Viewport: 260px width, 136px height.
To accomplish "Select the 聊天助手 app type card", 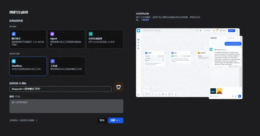I will 28,39.
